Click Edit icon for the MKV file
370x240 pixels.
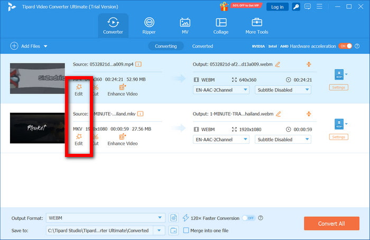tap(79, 139)
